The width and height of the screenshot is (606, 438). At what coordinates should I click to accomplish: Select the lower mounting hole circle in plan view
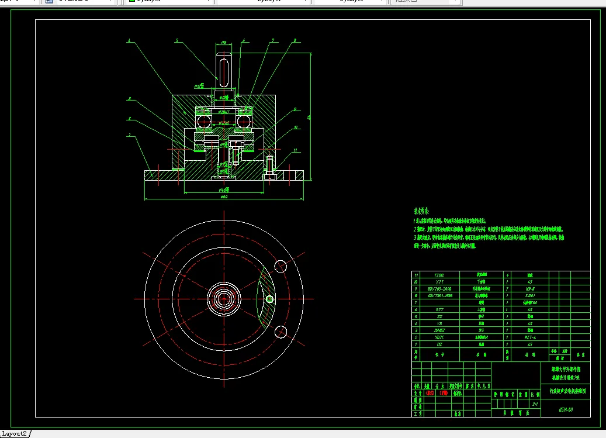pyautogui.click(x=281, y=332)
